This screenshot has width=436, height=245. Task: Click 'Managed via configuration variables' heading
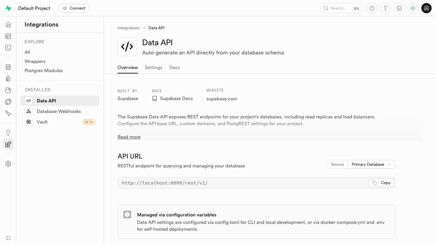[x=176, y=215]
